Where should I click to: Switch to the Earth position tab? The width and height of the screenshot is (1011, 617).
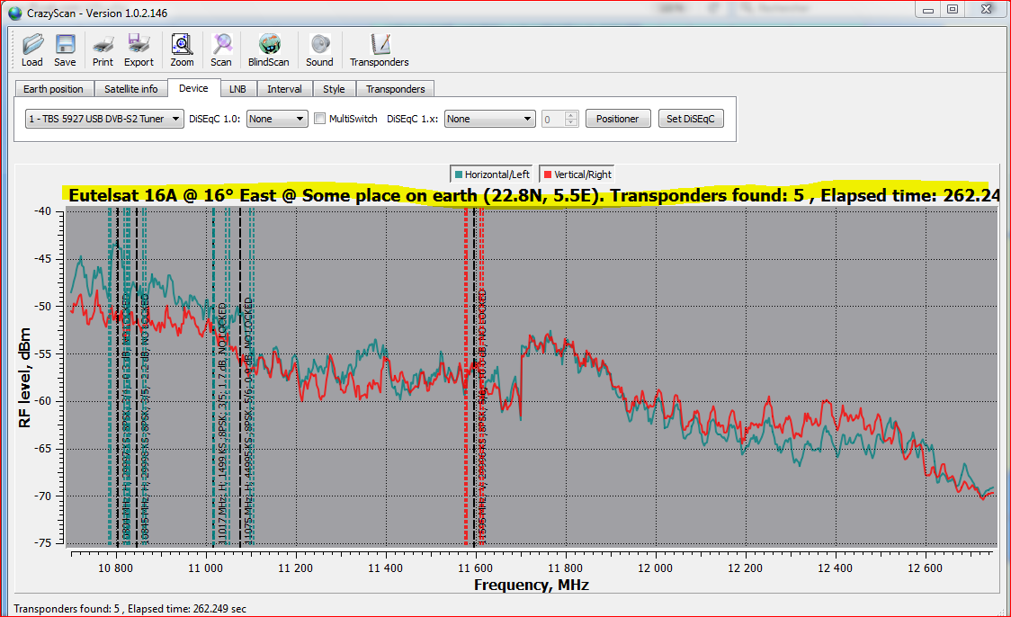(x=53, y=89)
